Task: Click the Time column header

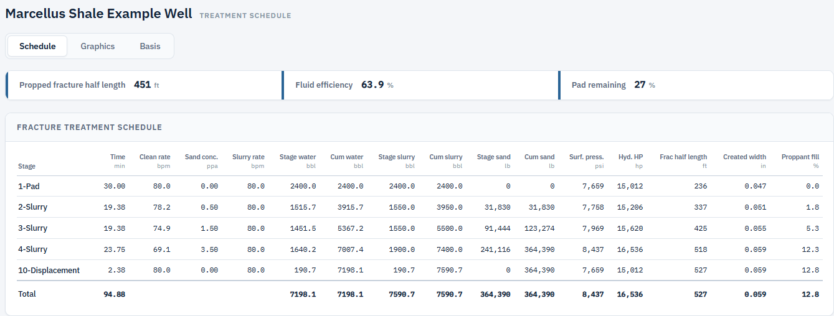Action: [x=118, y=161]
